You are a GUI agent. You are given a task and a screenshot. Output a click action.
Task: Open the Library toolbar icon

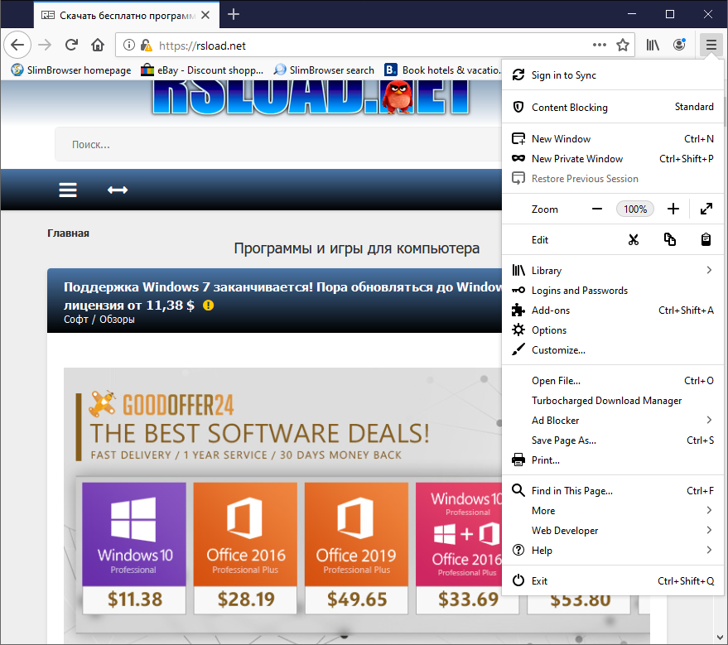point(653,45)
